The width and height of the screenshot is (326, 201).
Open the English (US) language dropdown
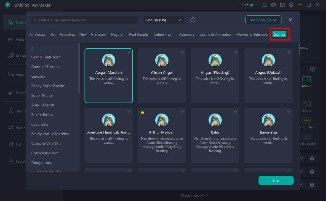[164, 20]
